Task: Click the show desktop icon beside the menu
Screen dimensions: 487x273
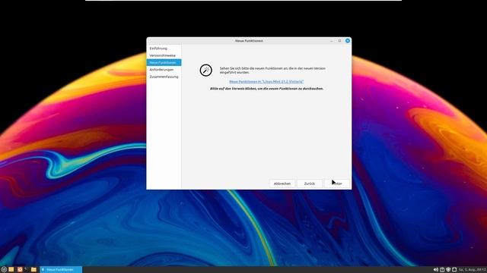Action: [x=11, y=270]
